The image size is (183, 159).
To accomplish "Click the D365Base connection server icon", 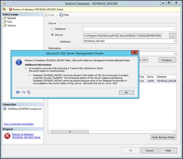I will coord(5,109).
